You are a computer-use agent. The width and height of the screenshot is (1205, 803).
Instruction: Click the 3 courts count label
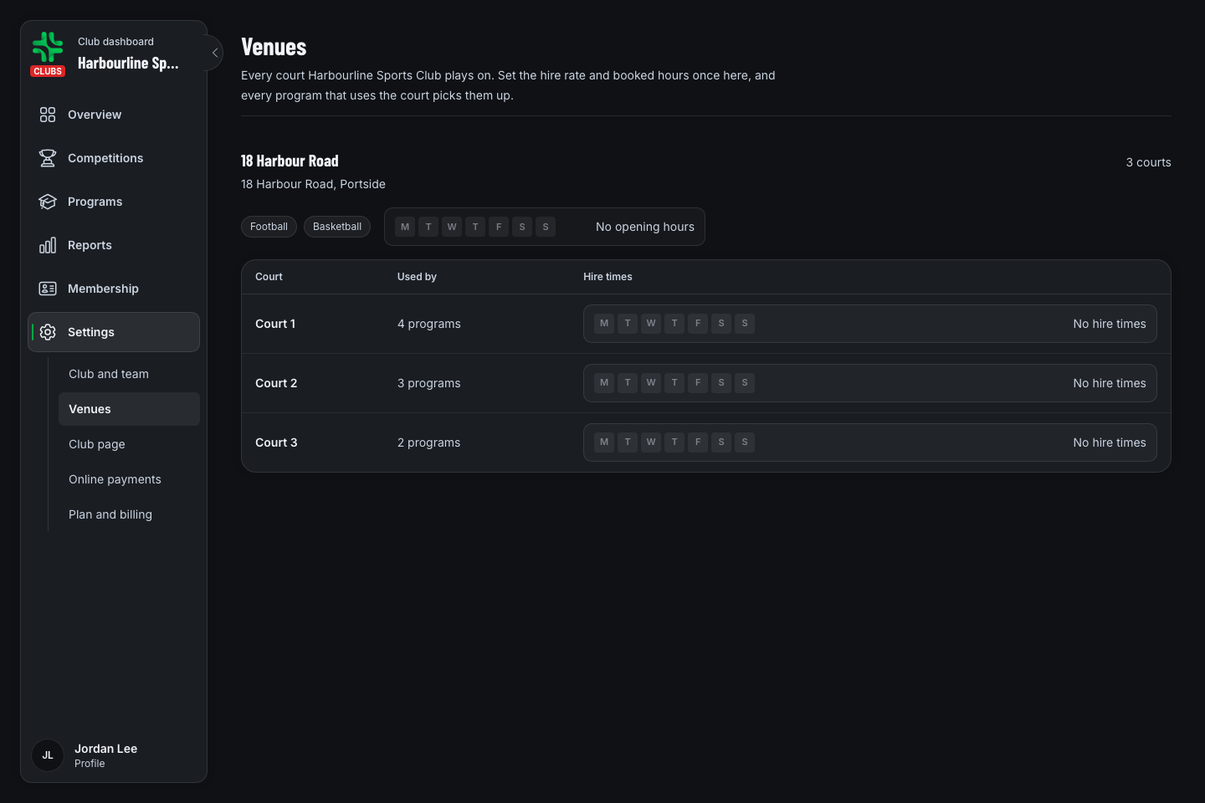[1148, 162]
